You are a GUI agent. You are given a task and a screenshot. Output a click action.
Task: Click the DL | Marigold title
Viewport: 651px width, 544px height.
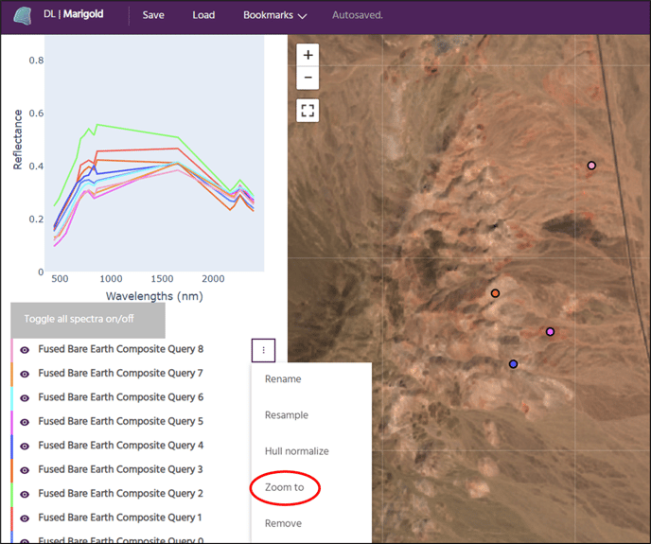point(74,14)
